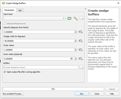This screenshot has width=121, height=99.
Task: Click the iterate over features icon
Action: (x=69, y=18)
